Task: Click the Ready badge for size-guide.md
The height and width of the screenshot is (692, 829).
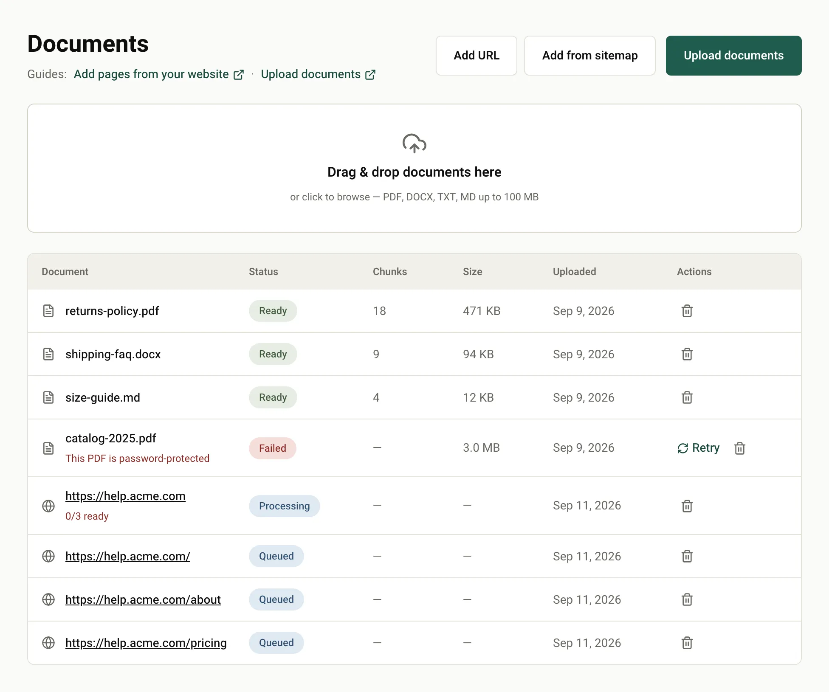Action: coord(273,397)
